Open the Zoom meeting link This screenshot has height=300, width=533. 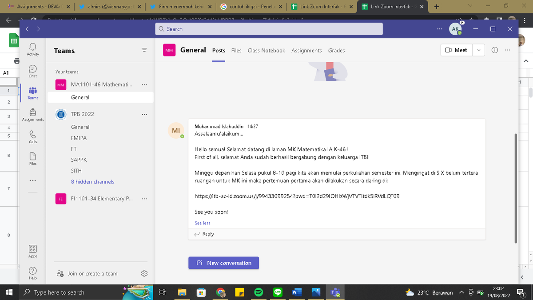click(x=297, y=196)
